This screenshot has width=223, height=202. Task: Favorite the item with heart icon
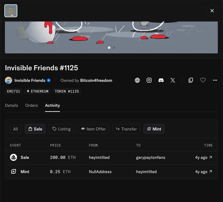pos(203,80)
